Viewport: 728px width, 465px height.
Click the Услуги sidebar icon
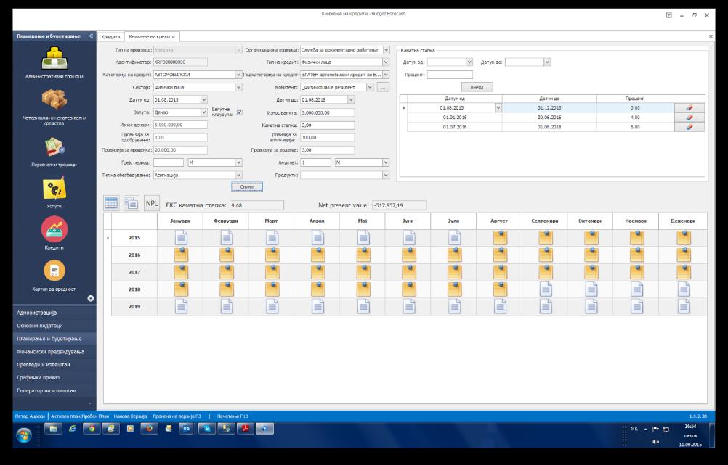pyautogui.click(x=54, y=189)
